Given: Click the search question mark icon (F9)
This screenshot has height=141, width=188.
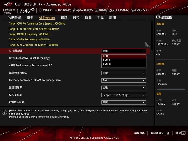Looking at the screenshot, I should coord(96,10).
